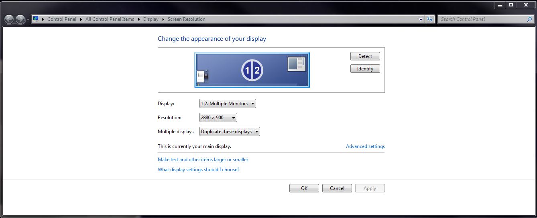This screenshot has width=537, height=218.
Task: Minimize the Screen Resolution window
Action: coord(499,5)
